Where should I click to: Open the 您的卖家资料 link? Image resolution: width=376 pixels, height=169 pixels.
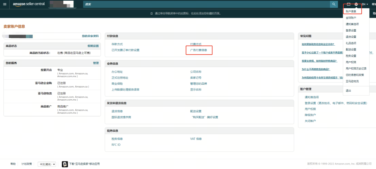pos(90,36)
